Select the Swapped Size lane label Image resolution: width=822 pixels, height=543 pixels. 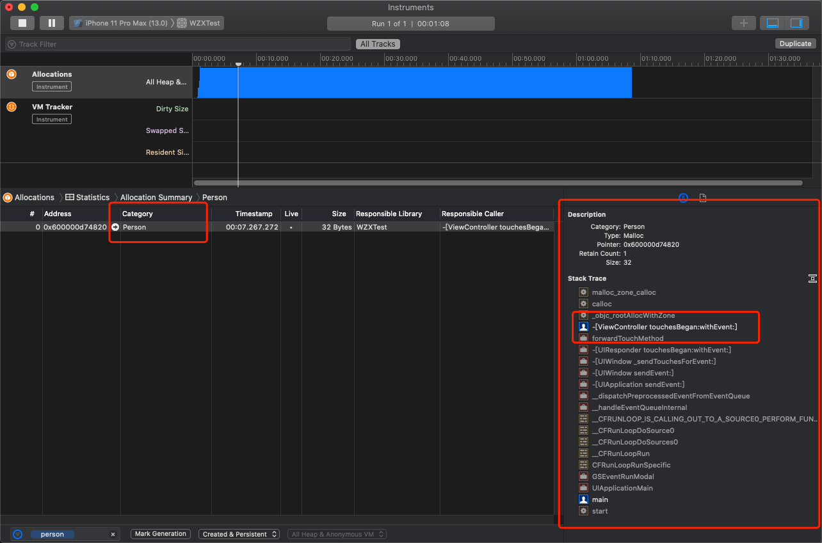(167, 130)
